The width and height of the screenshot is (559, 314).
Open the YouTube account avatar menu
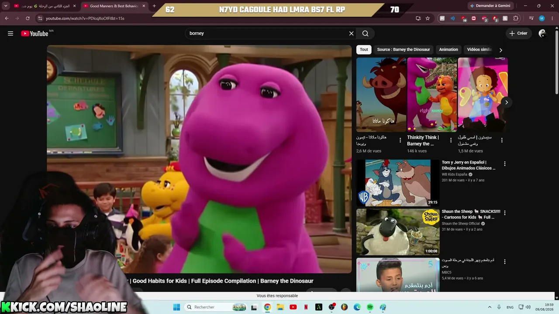coord(542,34)
